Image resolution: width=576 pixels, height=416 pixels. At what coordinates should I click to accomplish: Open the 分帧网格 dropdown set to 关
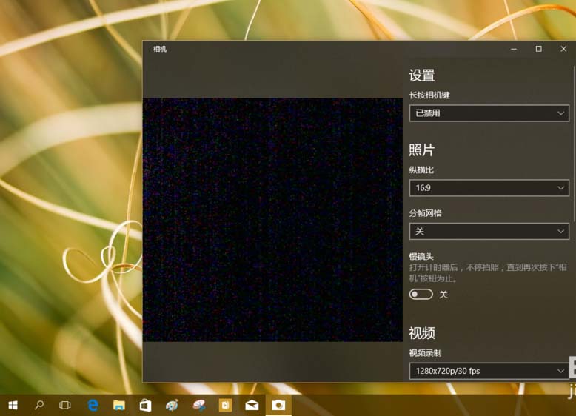pos(489,231)
